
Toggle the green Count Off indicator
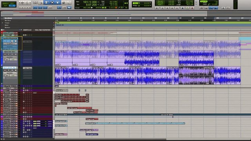[x=204, y=2]
